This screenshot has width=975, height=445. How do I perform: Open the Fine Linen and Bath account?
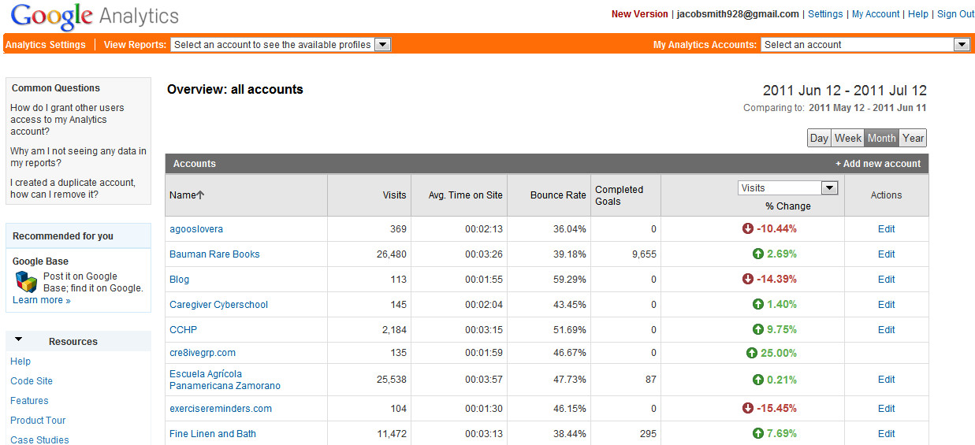point(213,433)
